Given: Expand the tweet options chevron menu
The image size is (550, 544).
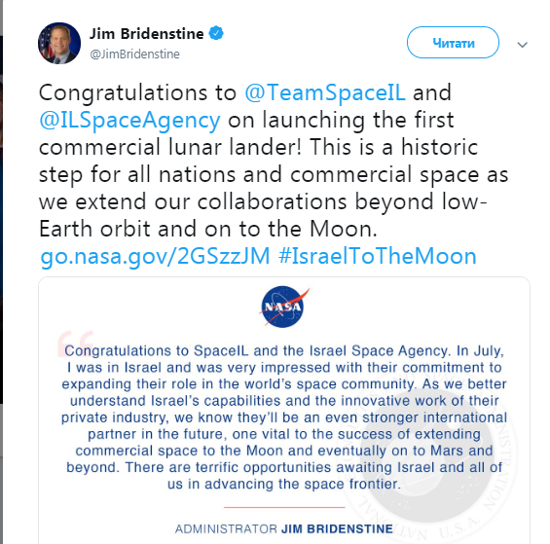Looking at the screenshot, I should tap(523, 45).
